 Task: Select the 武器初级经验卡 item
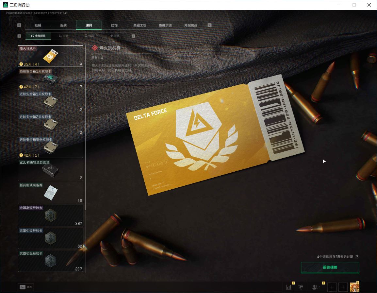(x=51, y=261)
